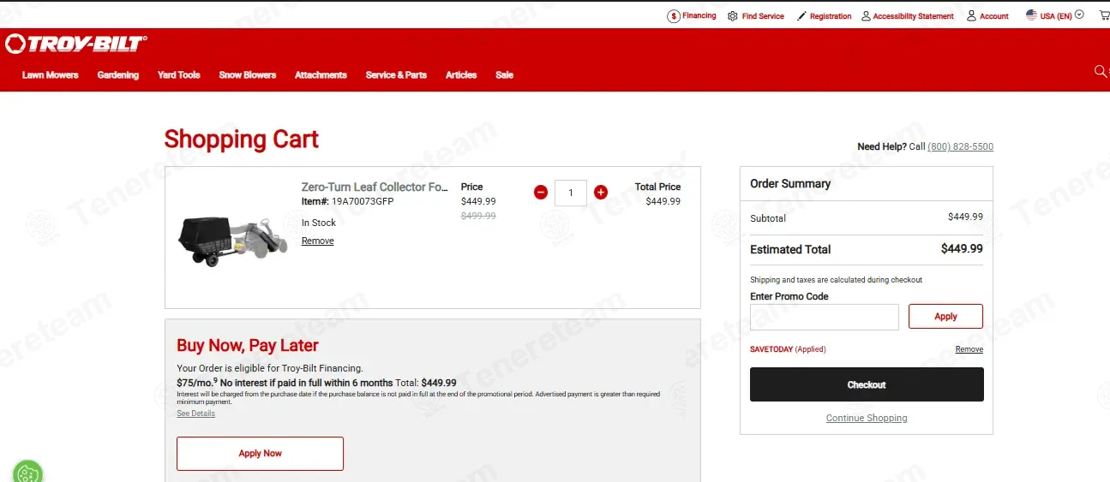Click the item number 19A70073GFP
The width and height of the screenshot is (1110, 482).
[363, 201]
